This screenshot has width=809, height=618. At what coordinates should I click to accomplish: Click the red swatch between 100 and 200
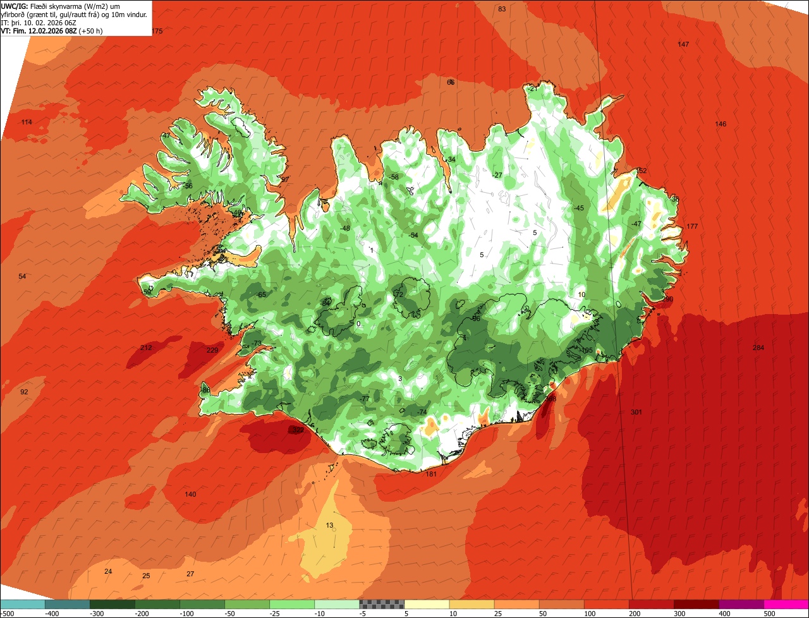[x=606, y=604]
